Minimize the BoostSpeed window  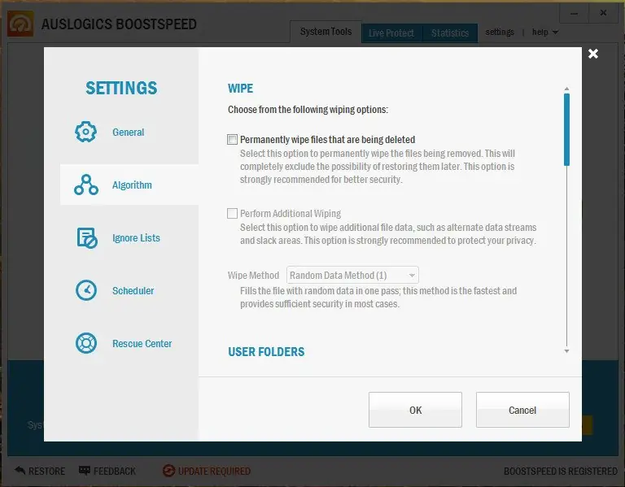point(574,14)
